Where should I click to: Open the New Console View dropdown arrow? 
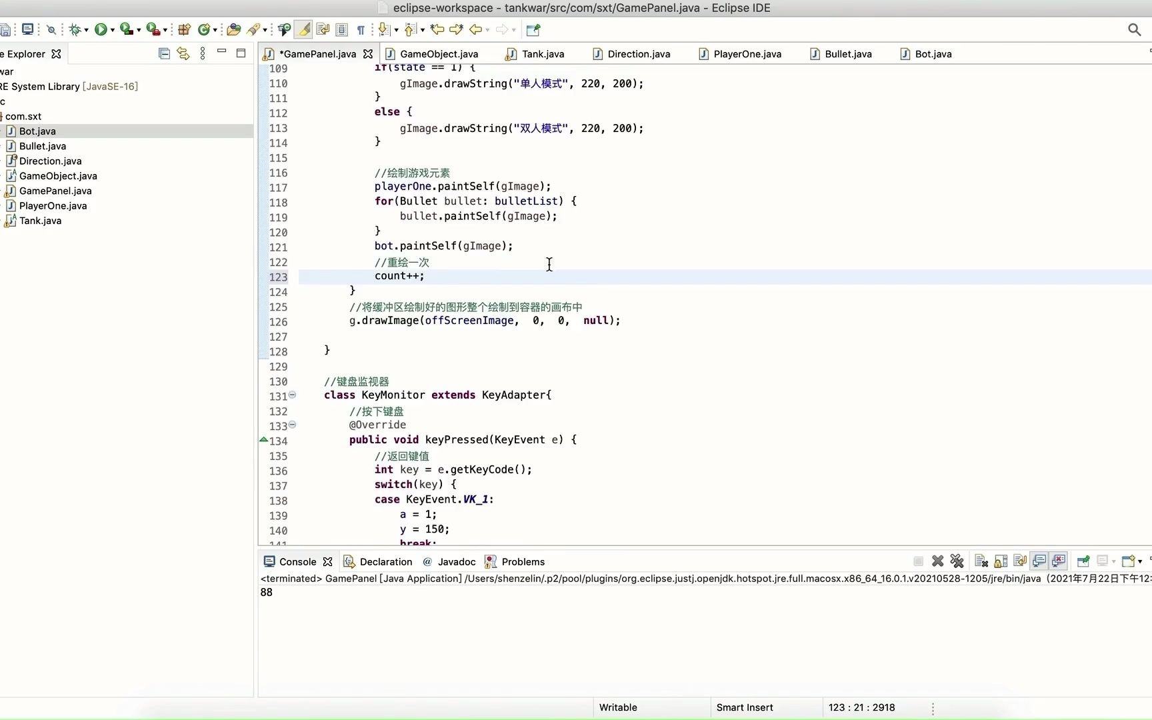(x=1140, y=561)
